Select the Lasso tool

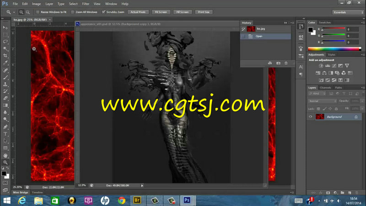pos(5,42)
